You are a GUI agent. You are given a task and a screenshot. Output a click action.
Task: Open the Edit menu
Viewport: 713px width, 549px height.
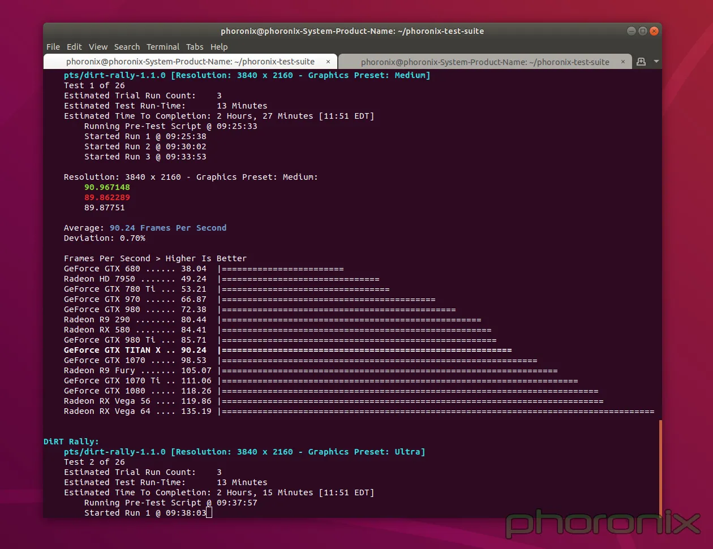74,47
